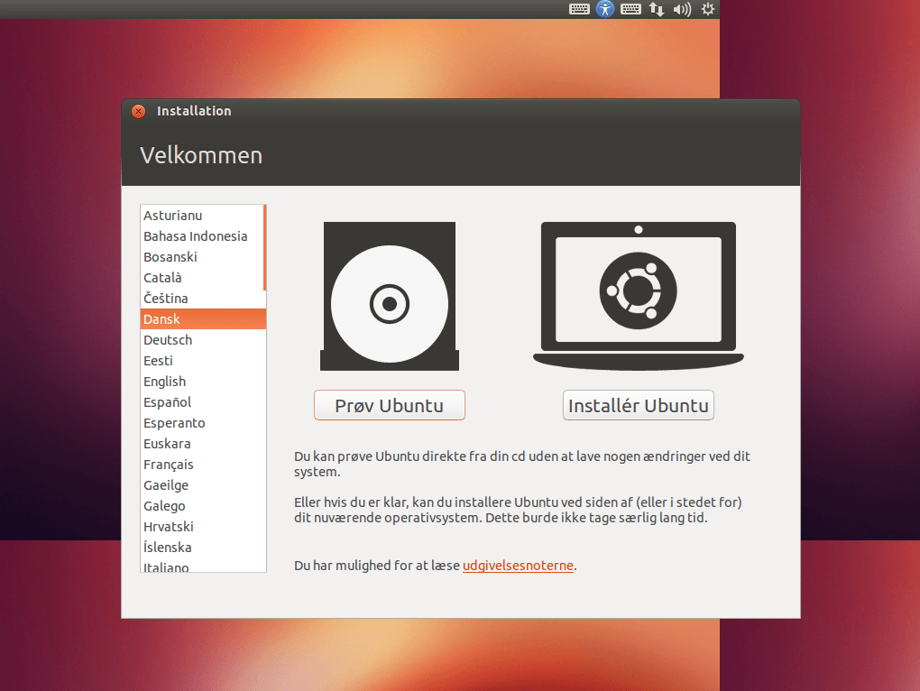The height and width of the screenshot is (691, 920).
Task: Click the volume speaker icon in the panel
Action: [681, 9]
